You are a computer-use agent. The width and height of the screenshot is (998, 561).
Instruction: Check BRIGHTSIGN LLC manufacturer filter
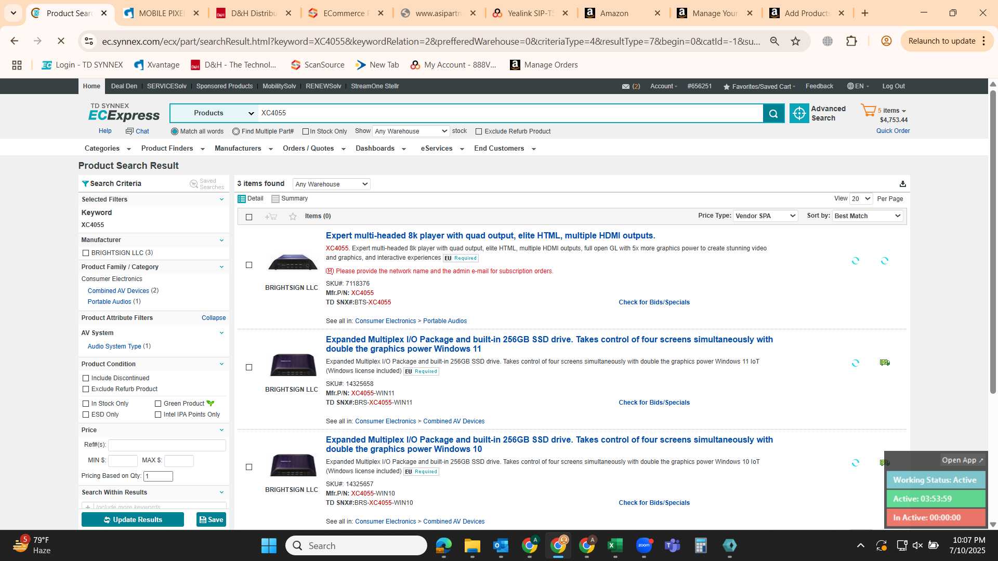(x=86, y=253)
